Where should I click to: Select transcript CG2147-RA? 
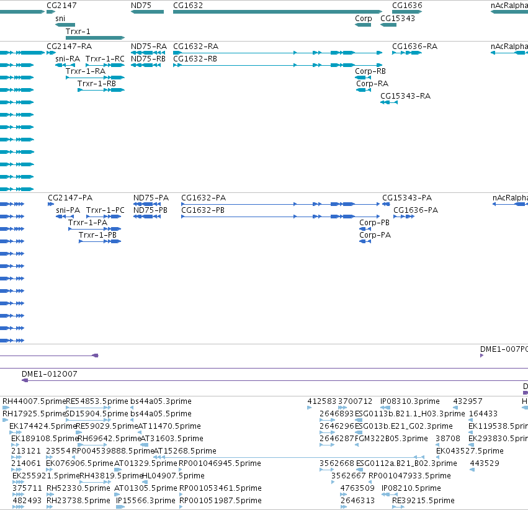point(69,47)
